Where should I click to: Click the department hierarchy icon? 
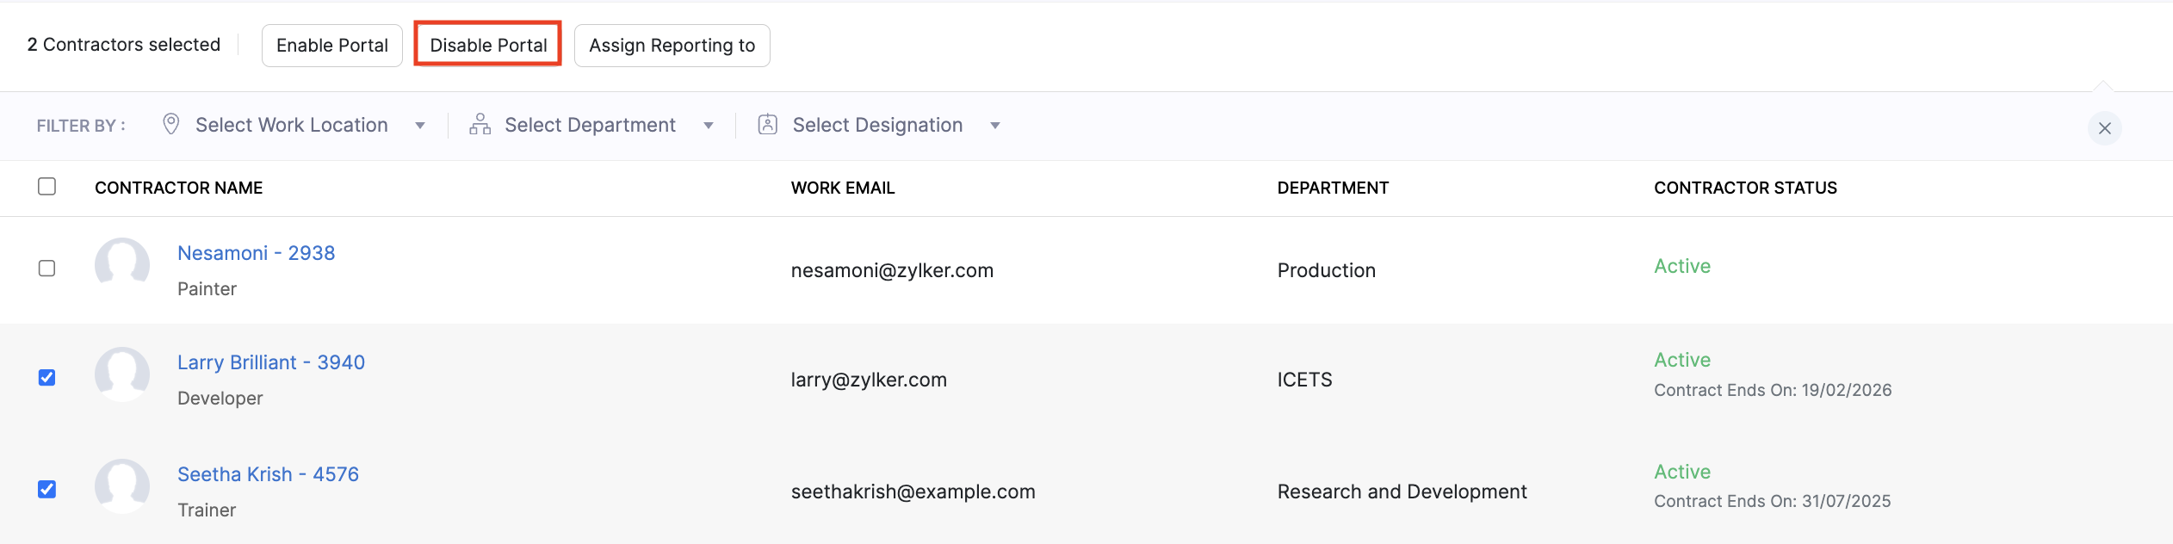[x=479, y=124]
